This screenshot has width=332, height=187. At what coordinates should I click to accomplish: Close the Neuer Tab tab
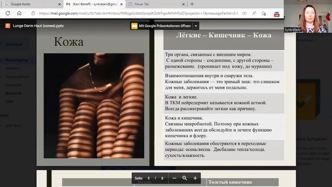coord(184,4)
